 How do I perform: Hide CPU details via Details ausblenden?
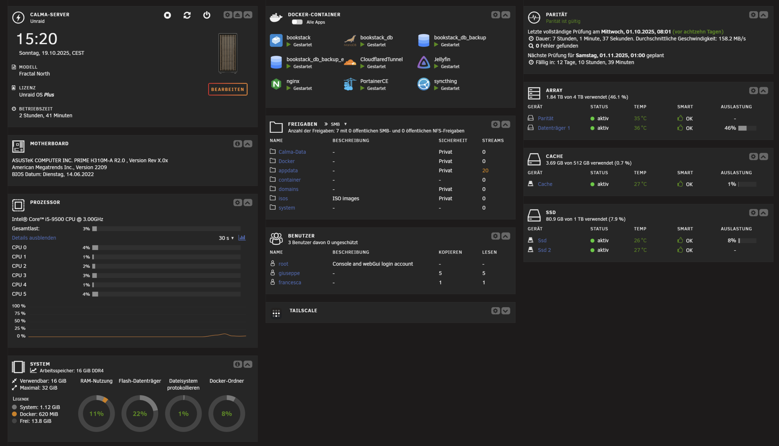tap(34, 238)
